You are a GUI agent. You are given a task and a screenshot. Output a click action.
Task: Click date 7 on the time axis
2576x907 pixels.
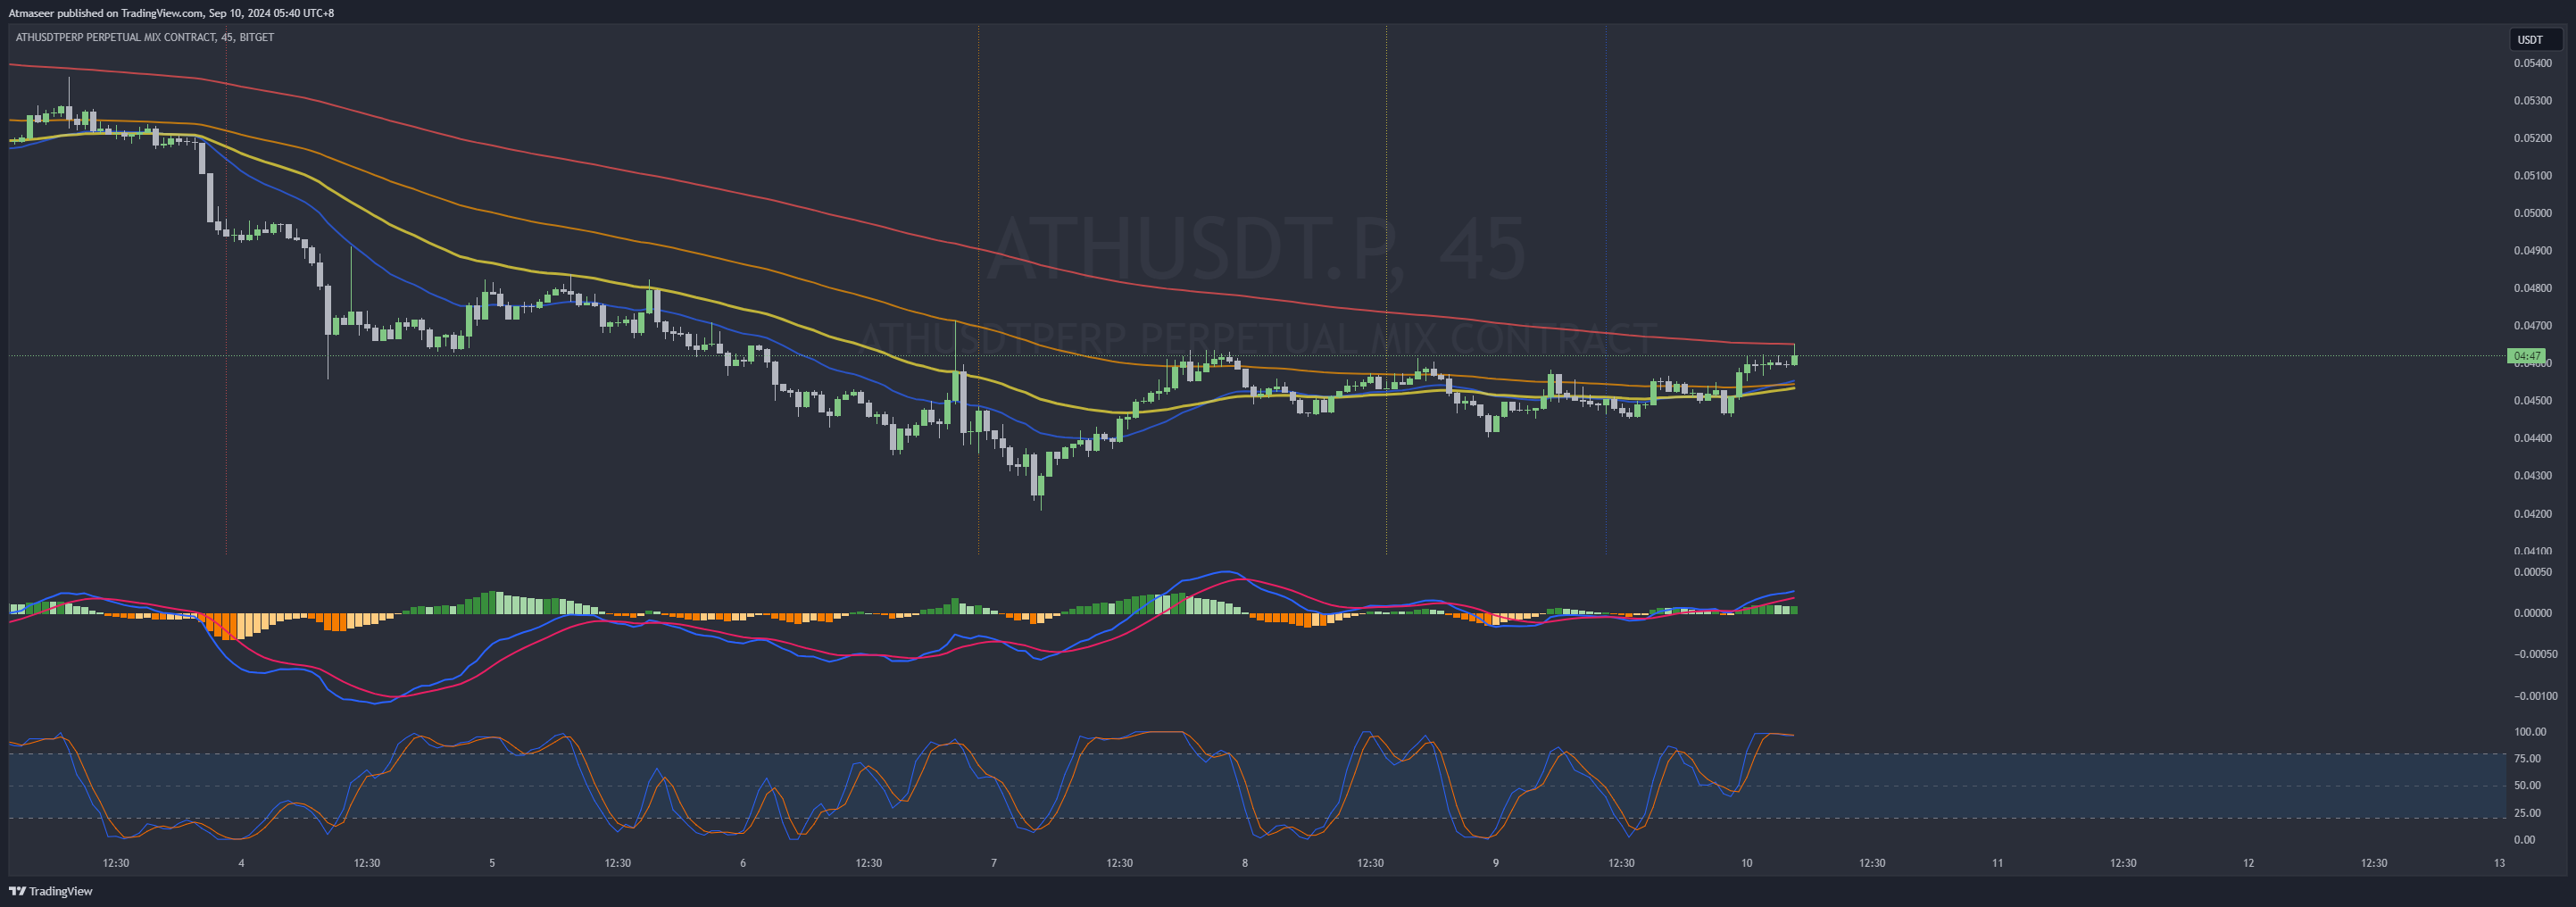coord(994,863)
